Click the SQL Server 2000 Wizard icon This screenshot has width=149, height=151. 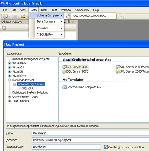[118, 67]
